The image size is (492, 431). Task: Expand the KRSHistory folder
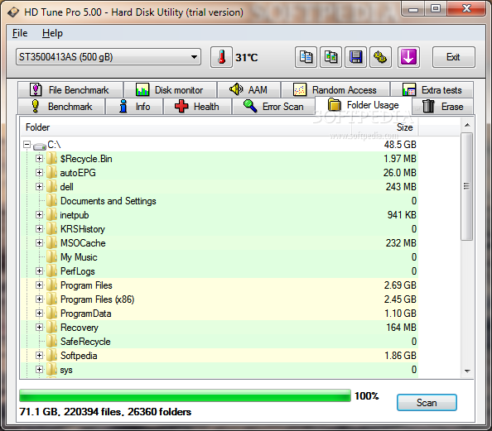(x=39, y=229)
